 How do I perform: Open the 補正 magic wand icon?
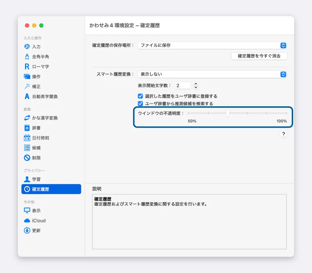27,86
